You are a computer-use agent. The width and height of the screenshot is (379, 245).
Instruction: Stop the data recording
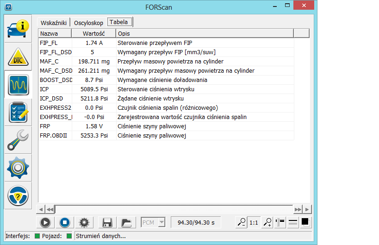click(x=64, y=222)
